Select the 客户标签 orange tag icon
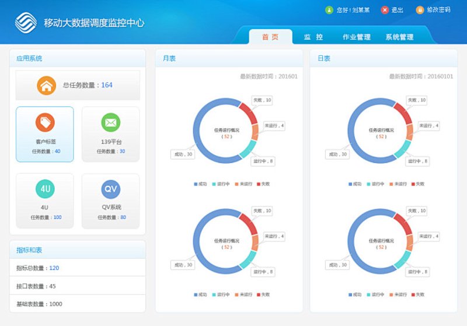 pyautogui.click(x=45, y=122)
